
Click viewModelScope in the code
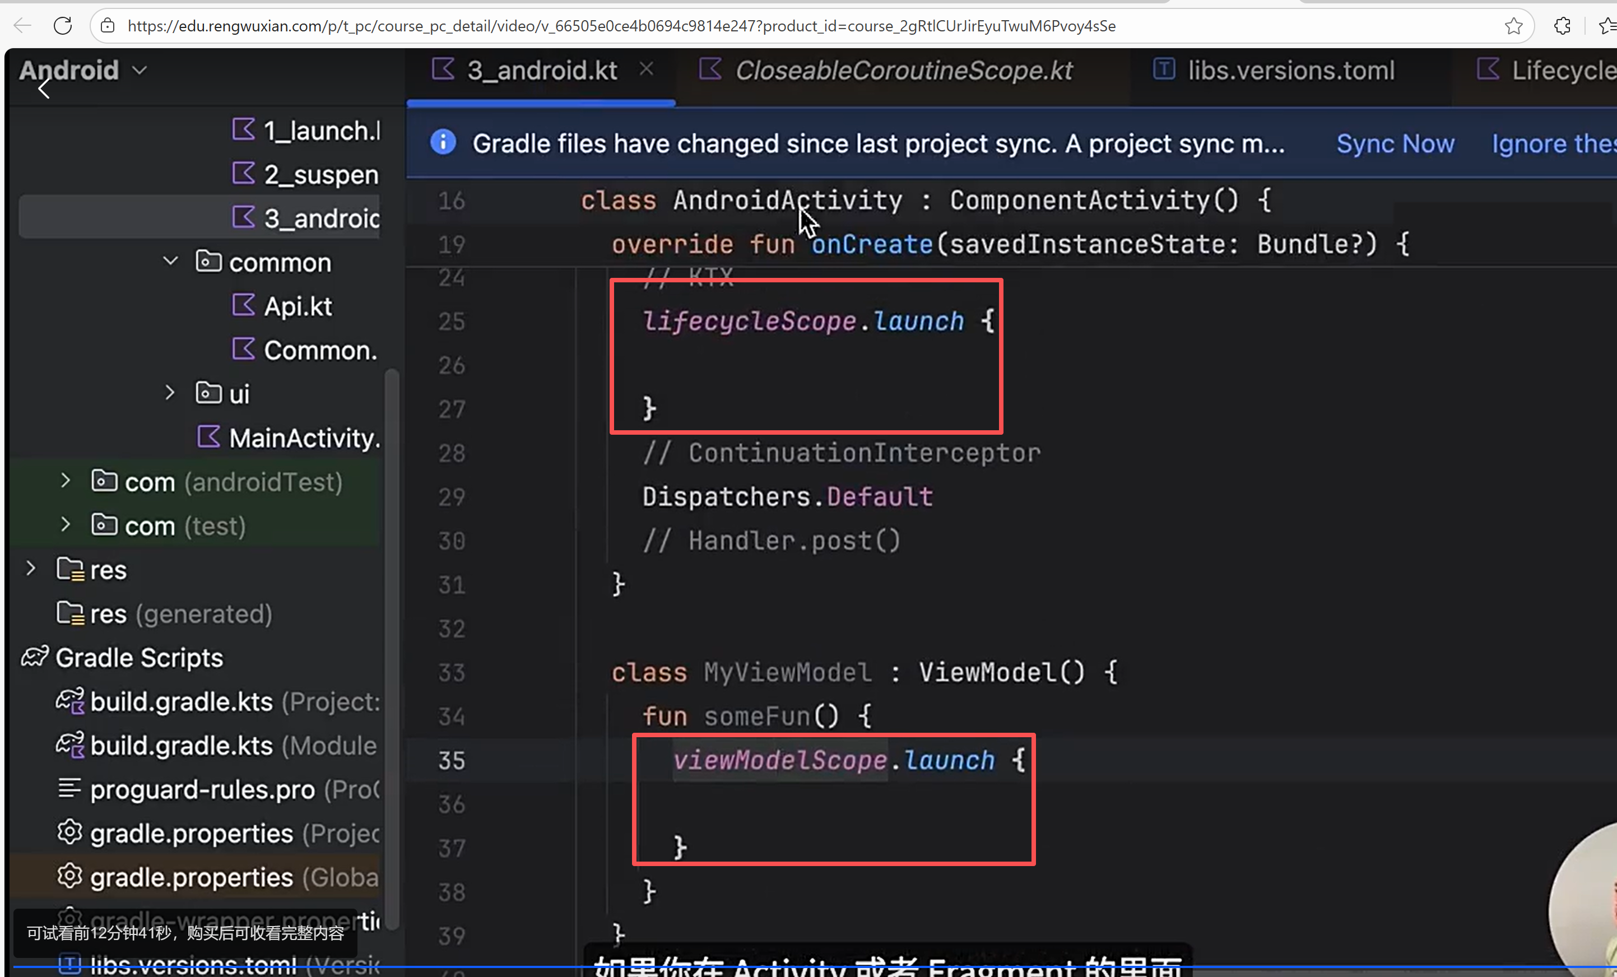pyautogui.click(x=780, y=760)
